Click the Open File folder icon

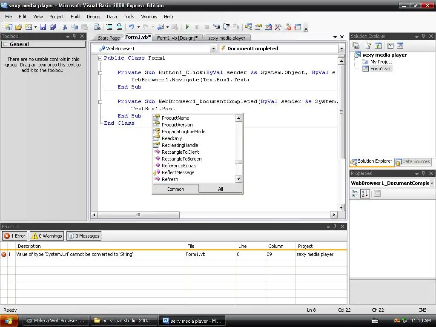[x=19, y=27]
